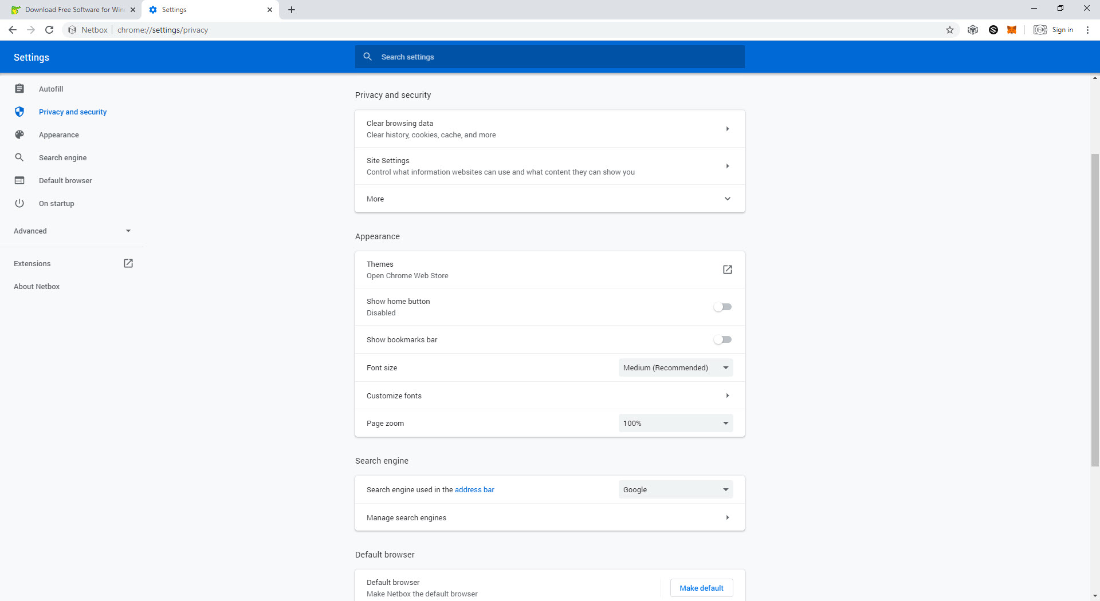Enable the Show home button toggle
The image size is (1100, 601).
pos(722,307)
